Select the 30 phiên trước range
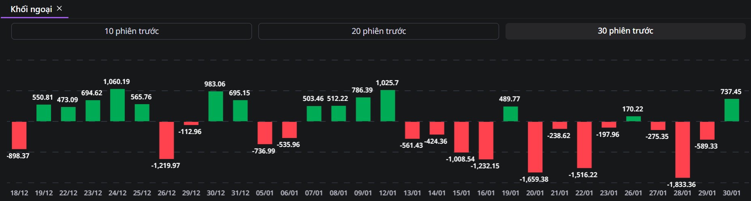Screen dimensions: 751x201 point(625,31)
